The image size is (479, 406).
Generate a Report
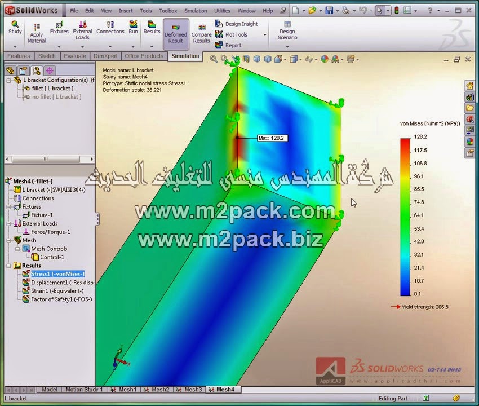[228, 45]
